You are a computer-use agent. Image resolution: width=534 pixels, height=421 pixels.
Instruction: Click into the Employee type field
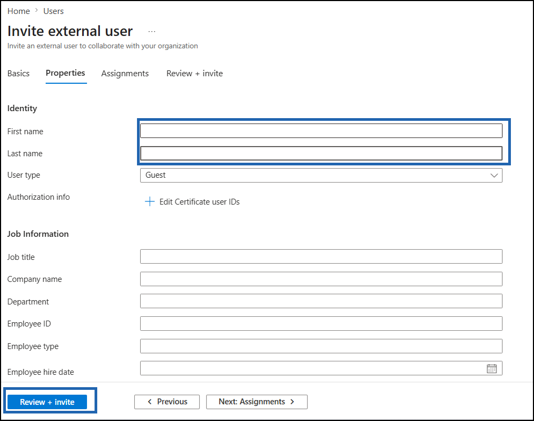321,346
